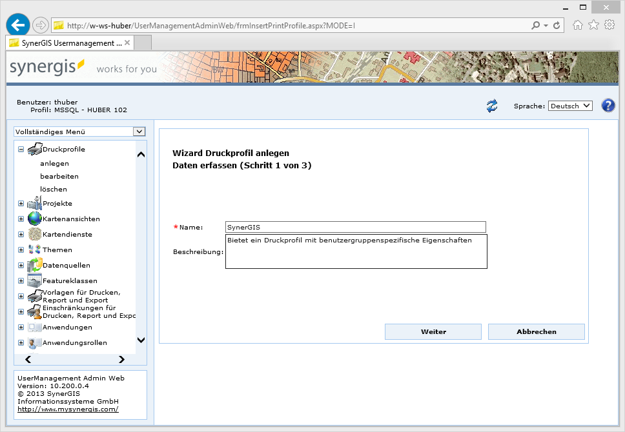This screenshot has width=625, height=432.
Task: Click the Themen icon in tree
Action: click(35, 250)
